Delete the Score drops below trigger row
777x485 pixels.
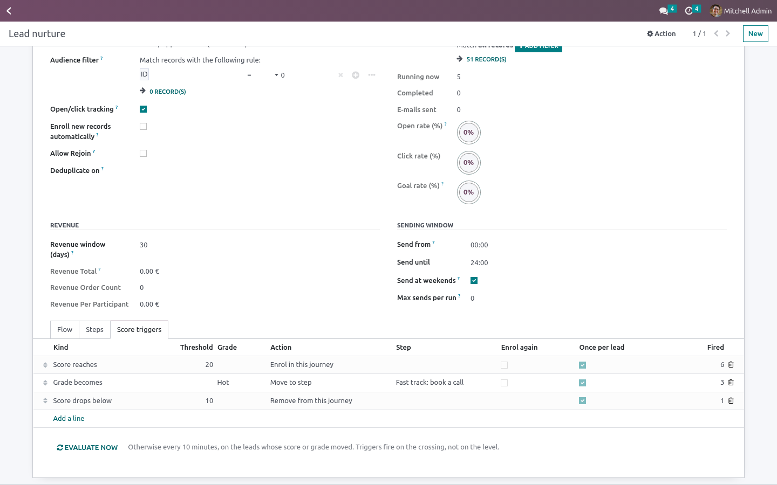[x=731, y=401]
